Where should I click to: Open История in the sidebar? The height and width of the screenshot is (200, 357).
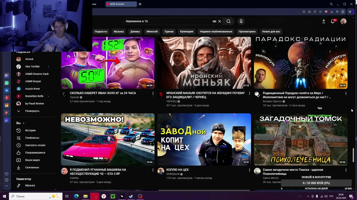coord(30,130)
